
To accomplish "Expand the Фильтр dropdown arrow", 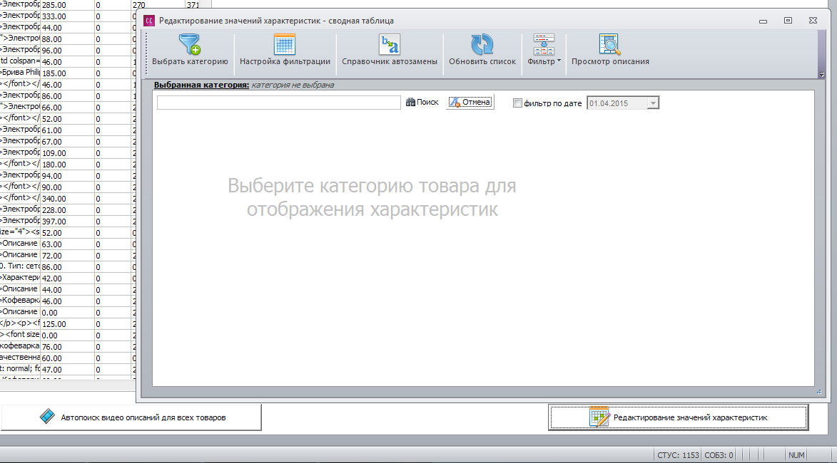I will tap(559, 61).
